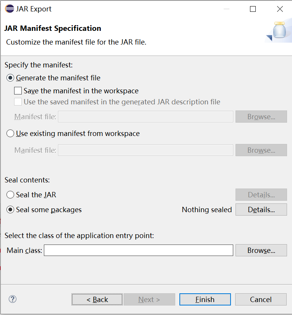This screenshot has height=315, width=292.
Task: Click the help question mark icon
Action: point(12,299)
